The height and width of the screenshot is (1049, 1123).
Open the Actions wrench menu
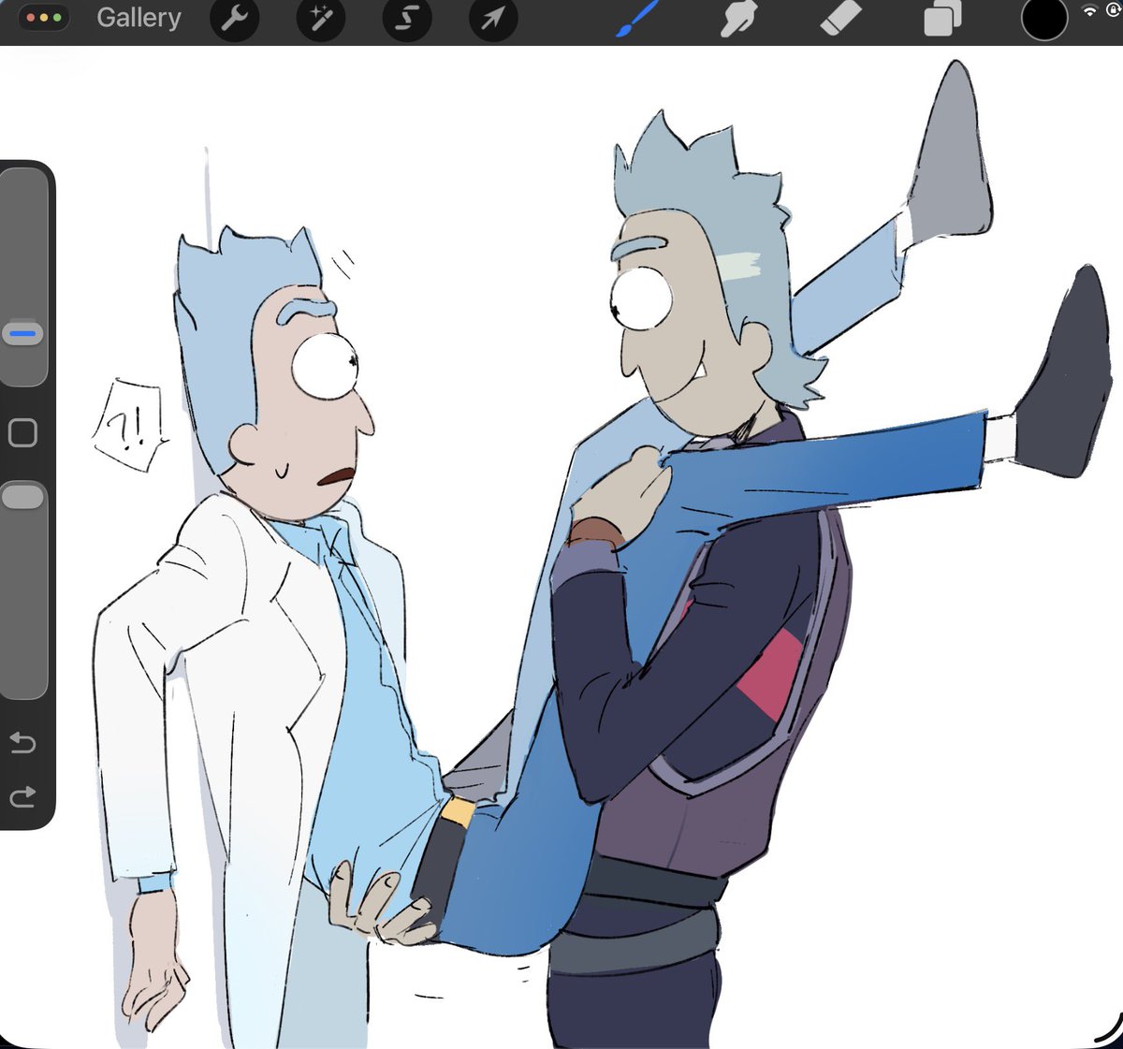click(234, 19)
